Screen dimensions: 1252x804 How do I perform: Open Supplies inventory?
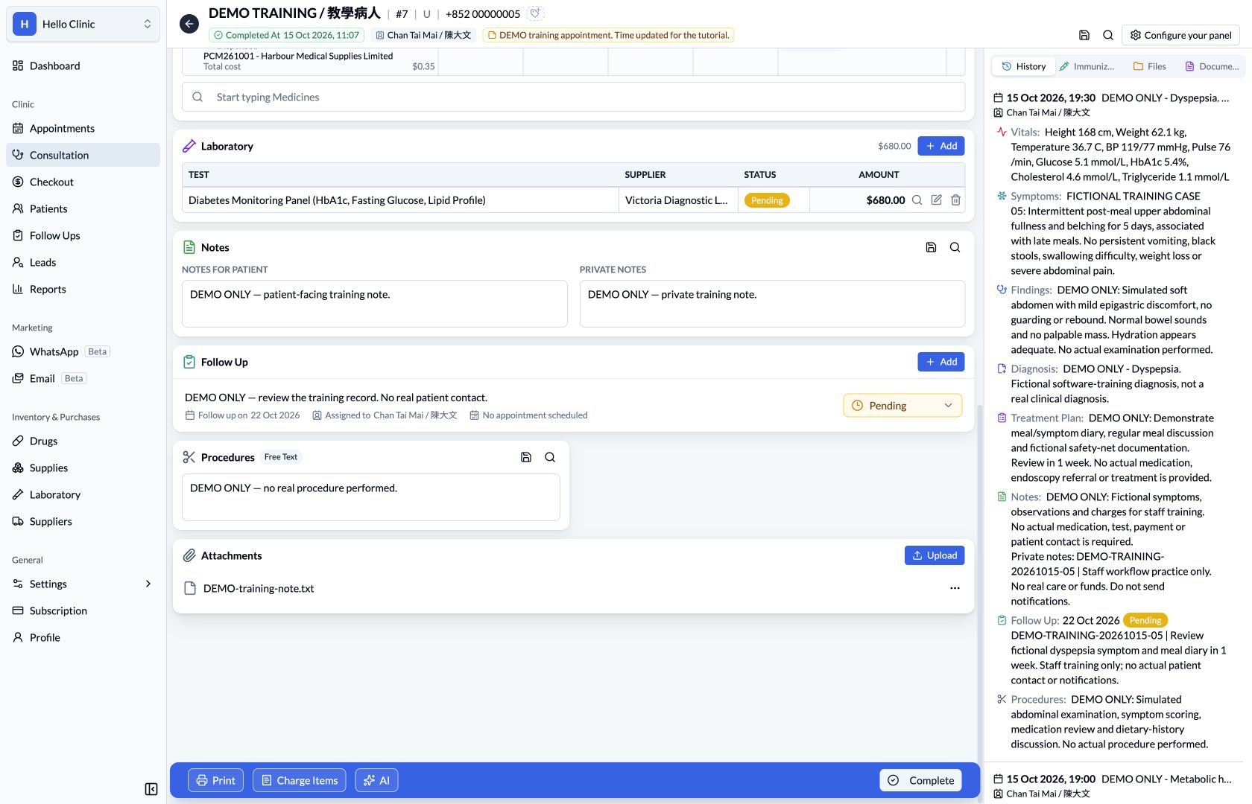pyautogui.click(x=83, y=468)
